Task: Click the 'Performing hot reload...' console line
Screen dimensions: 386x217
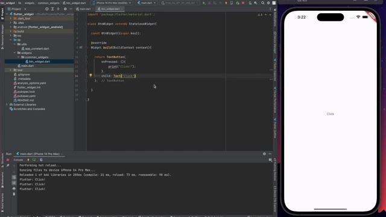Action: 40,165
